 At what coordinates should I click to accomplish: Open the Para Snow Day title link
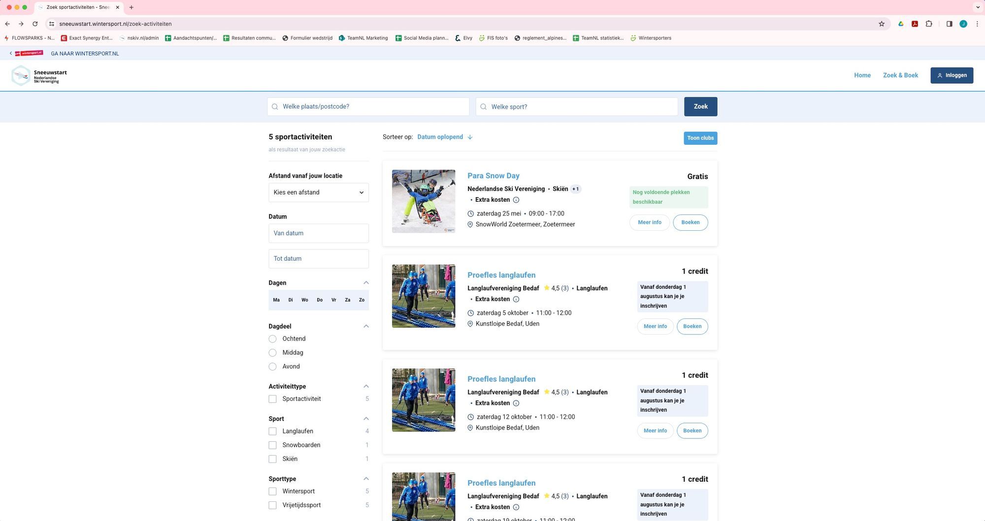pos(493,176)
